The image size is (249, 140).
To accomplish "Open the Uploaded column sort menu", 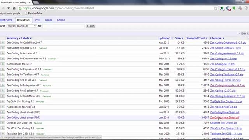I will pos(165,38).
